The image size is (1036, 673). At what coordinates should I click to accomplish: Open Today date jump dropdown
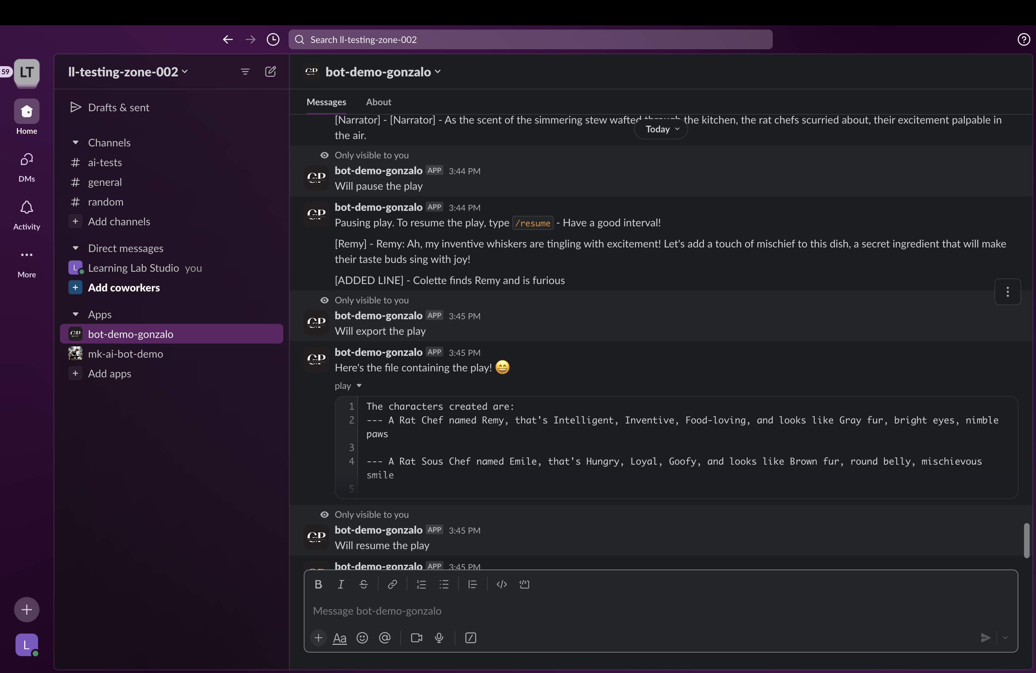(x=661, y=129)
